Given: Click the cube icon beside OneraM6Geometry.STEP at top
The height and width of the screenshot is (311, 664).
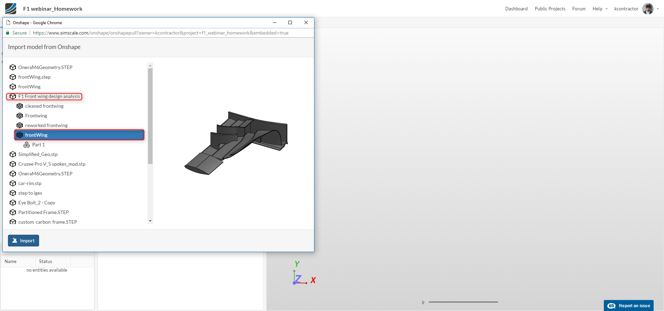Looking at the screenshot, I should pos(13,67).
